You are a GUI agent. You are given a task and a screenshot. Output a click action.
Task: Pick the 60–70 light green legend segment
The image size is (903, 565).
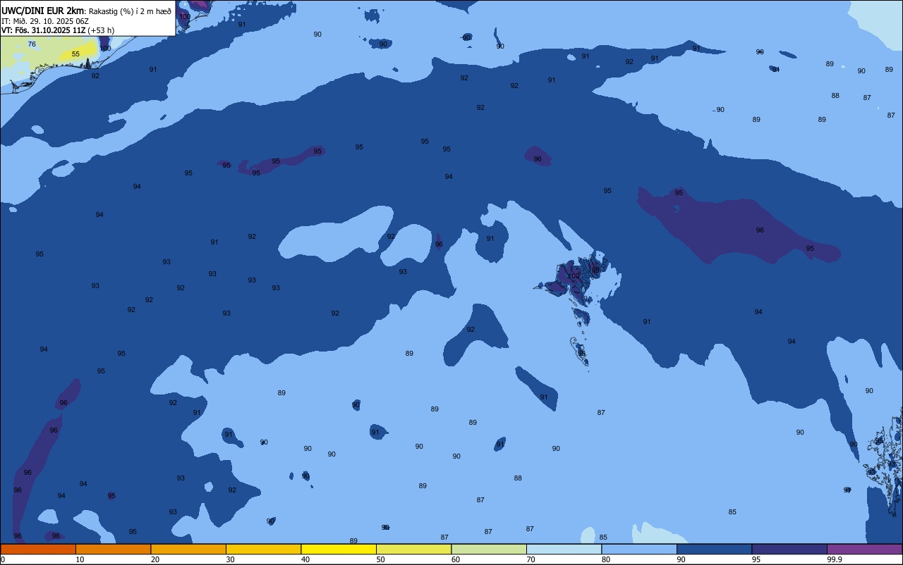click(x=489, y=549)
